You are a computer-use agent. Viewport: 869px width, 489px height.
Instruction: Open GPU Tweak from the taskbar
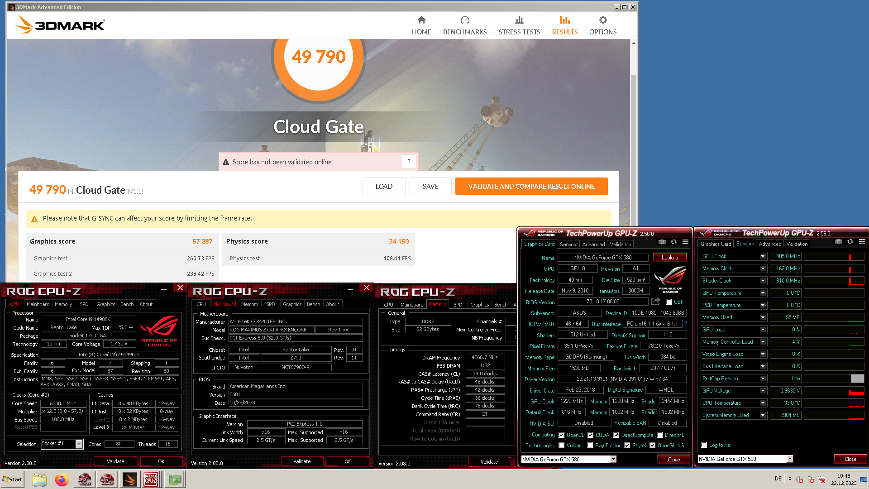(x=84, y=479)
